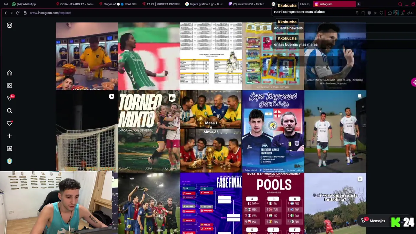Reload the Instagram page
Image resolution: width=416 pixels, height=234 pixels.
[x=18, y=13]
